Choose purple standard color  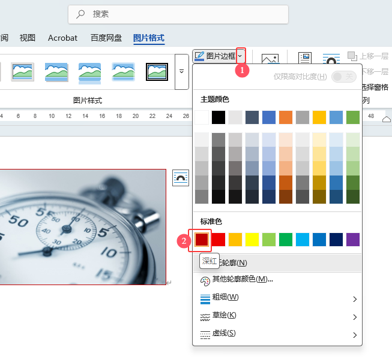click(x=353, y=240)
